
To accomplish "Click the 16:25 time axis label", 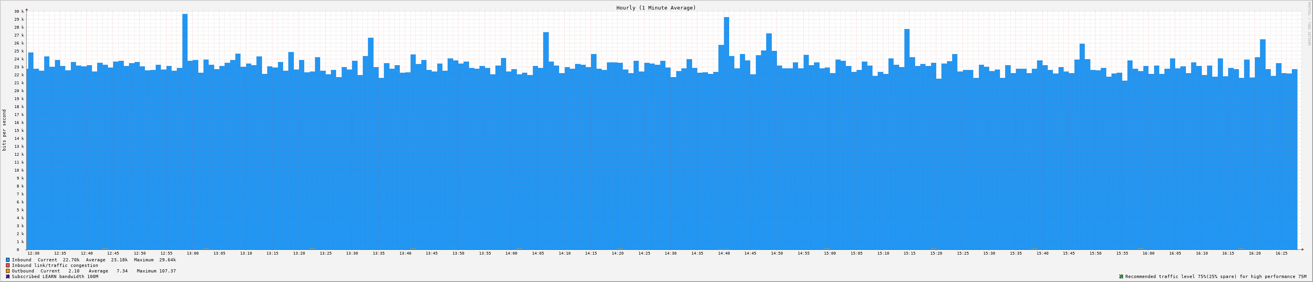I will pos(1281,253).
